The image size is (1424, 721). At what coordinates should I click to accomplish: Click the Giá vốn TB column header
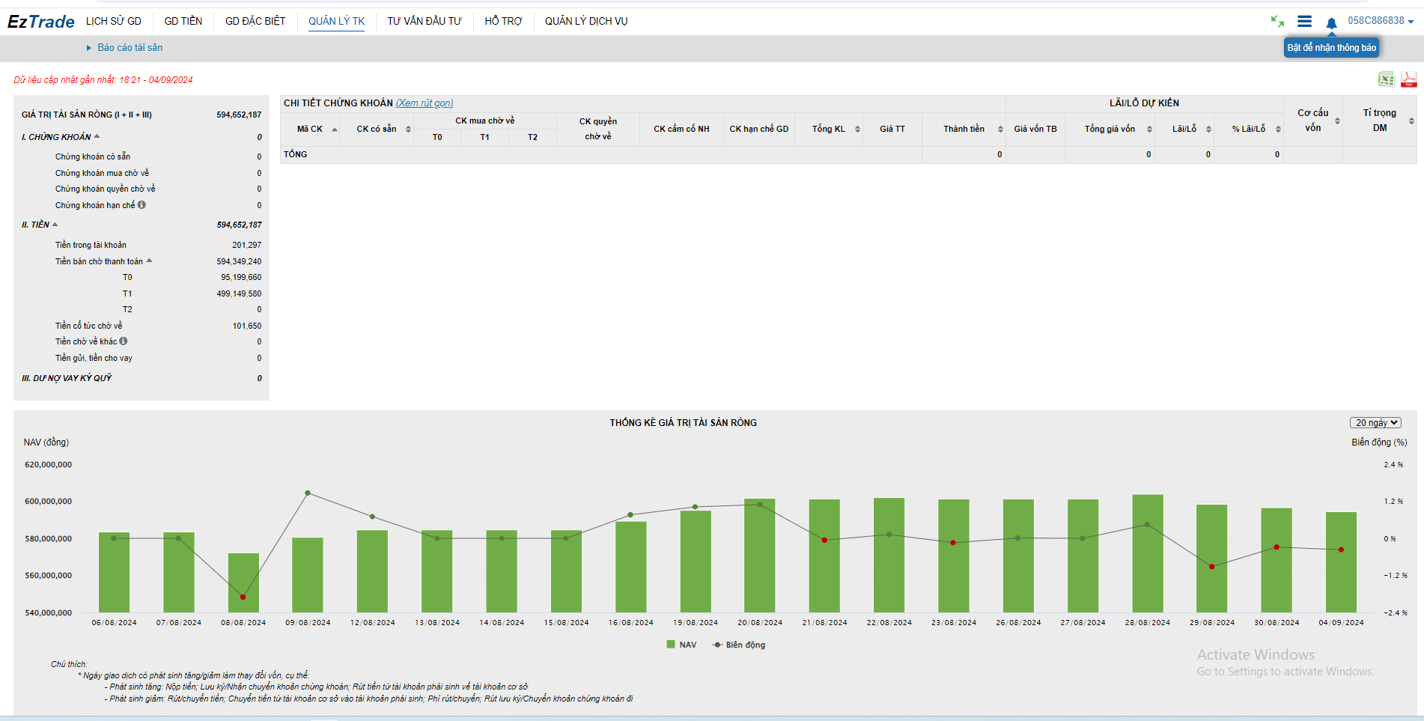pyautogui.click(x=1035, y=129)
